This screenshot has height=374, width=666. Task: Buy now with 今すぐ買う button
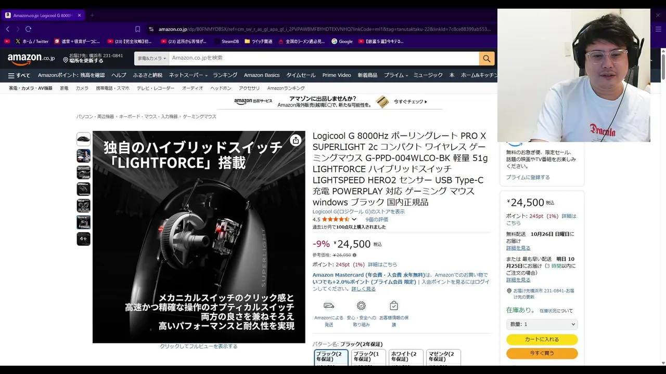(542, 354)
